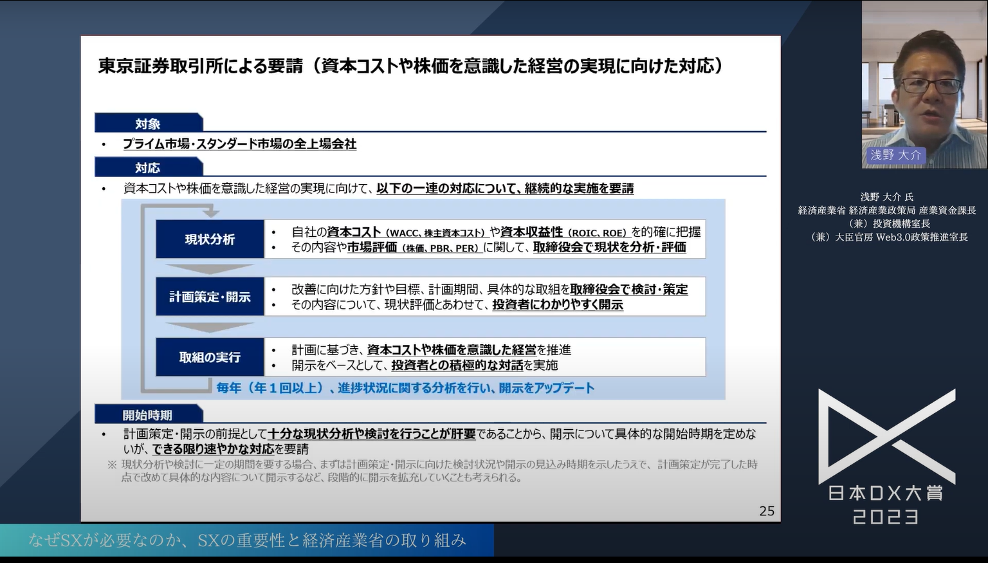Select the speaker webcam video thumbnail

click(x=922, y=82)
